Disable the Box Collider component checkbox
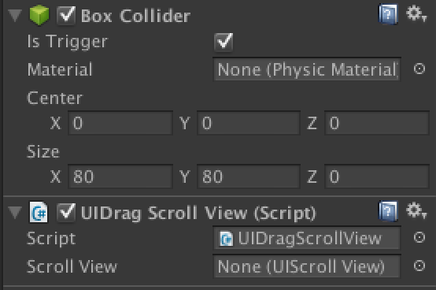Viewport: 436px width, 290px height. click(x=66, y=15)
